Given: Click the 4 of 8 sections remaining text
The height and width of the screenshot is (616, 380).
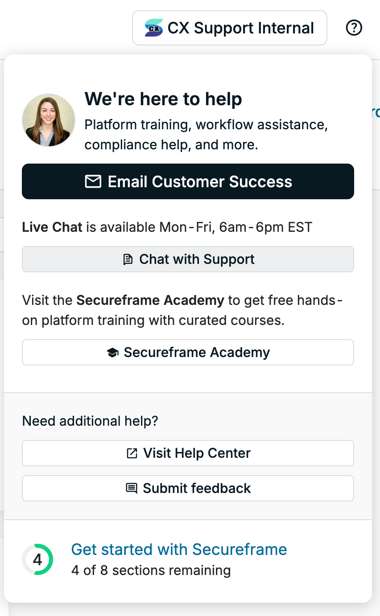Looking at the screenshot, I should (151, 571).
